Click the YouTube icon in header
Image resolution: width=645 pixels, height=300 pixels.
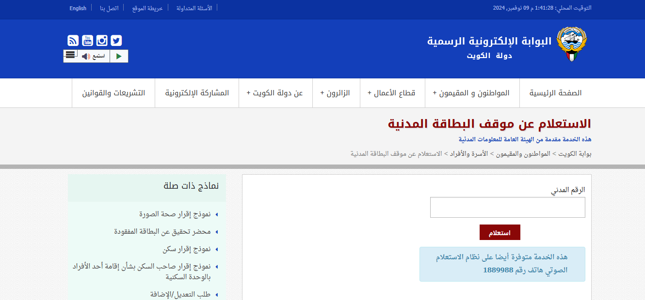pyautogui.click(x=87, y=41)
